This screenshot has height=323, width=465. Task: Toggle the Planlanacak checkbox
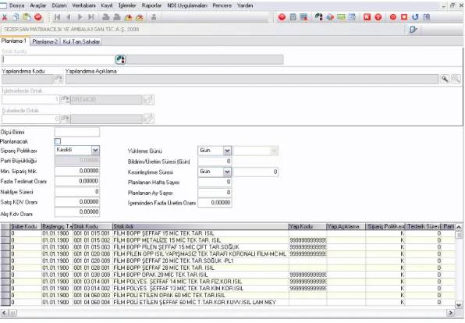point(58,141)
